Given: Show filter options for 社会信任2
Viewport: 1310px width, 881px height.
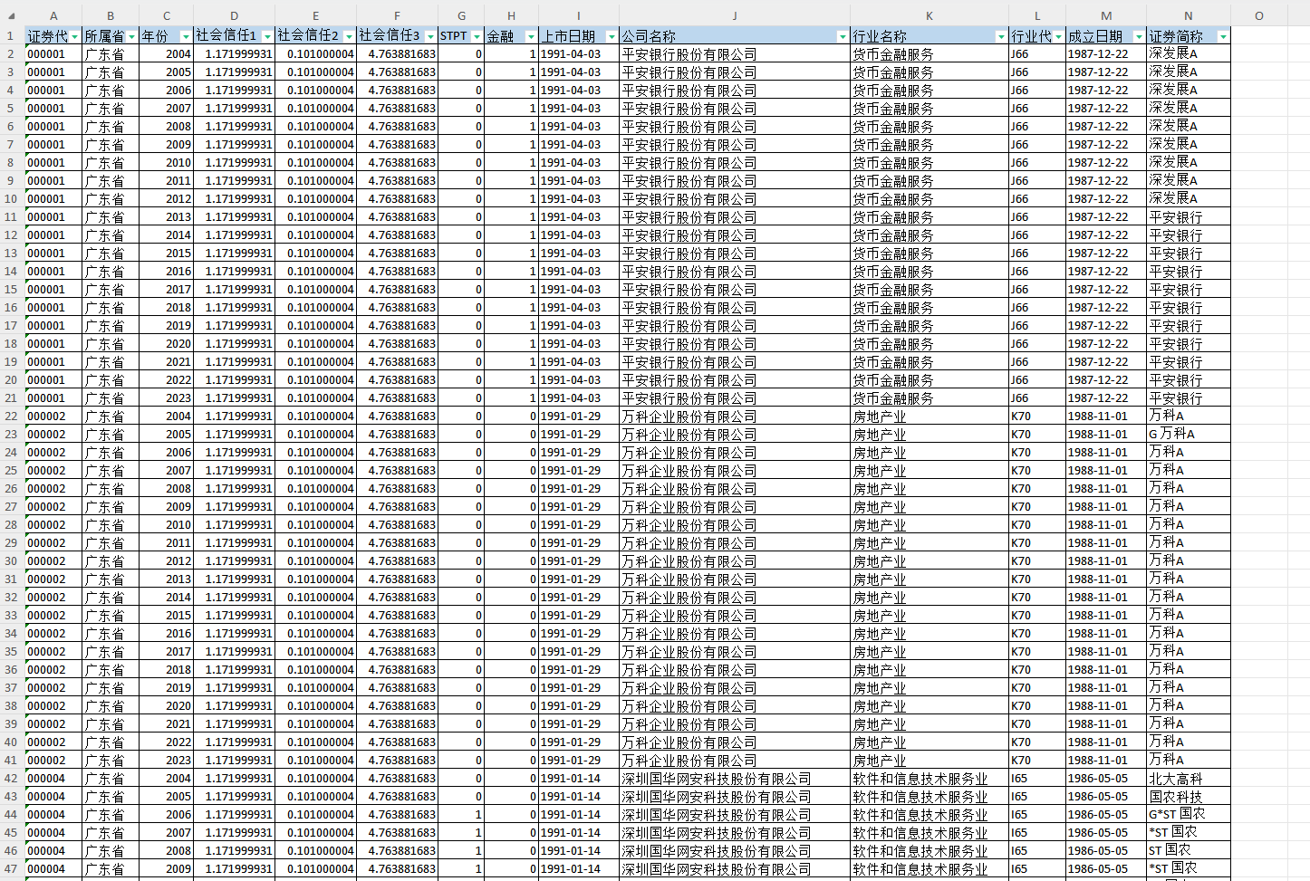Looking at the screenshot, I should (x=349, y=36).
